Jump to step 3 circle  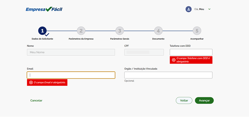119,31
